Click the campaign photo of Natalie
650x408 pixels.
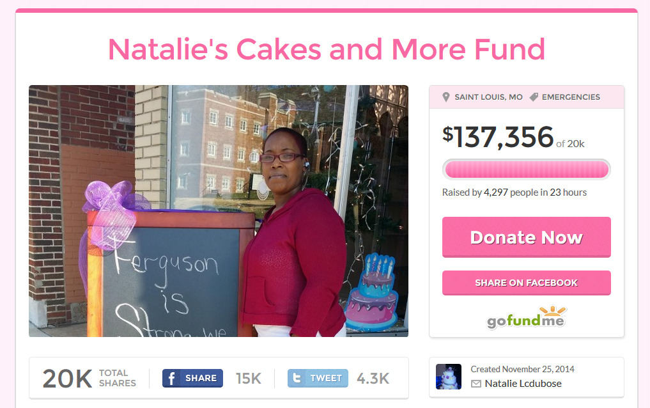click(x=219, y=211)
